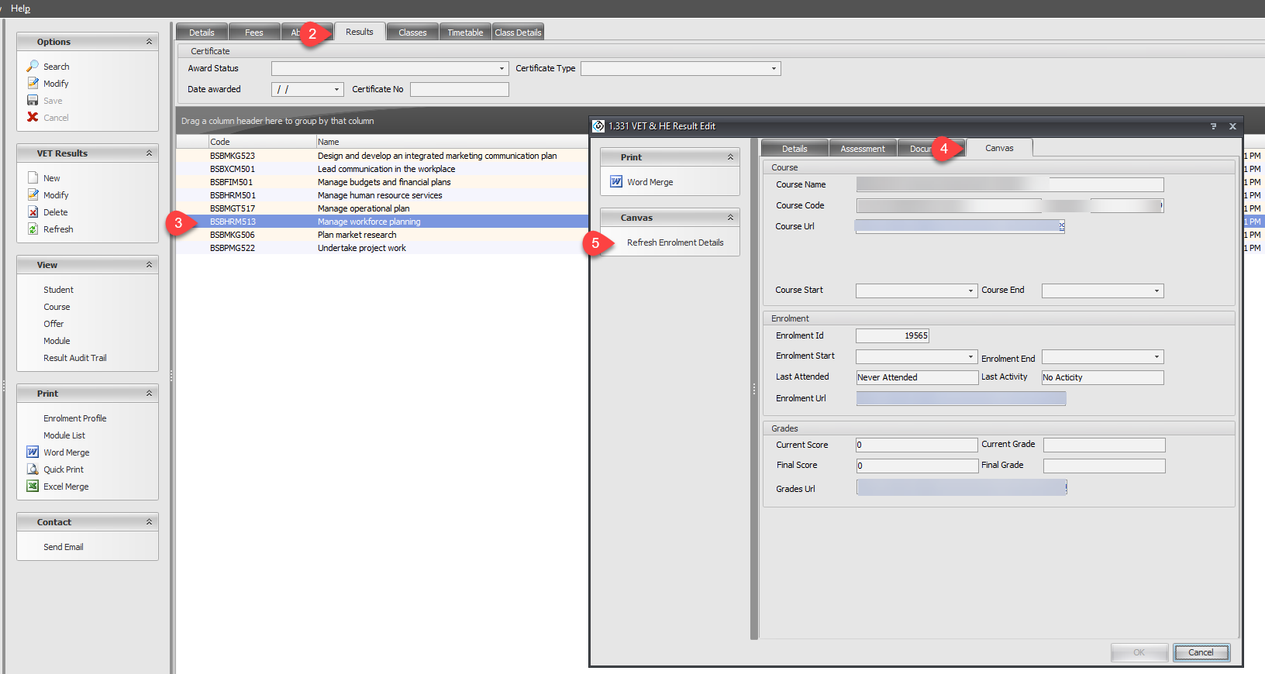The image size is (1265, 674).
Task: Open the Help menu
Action: [20, 9]
